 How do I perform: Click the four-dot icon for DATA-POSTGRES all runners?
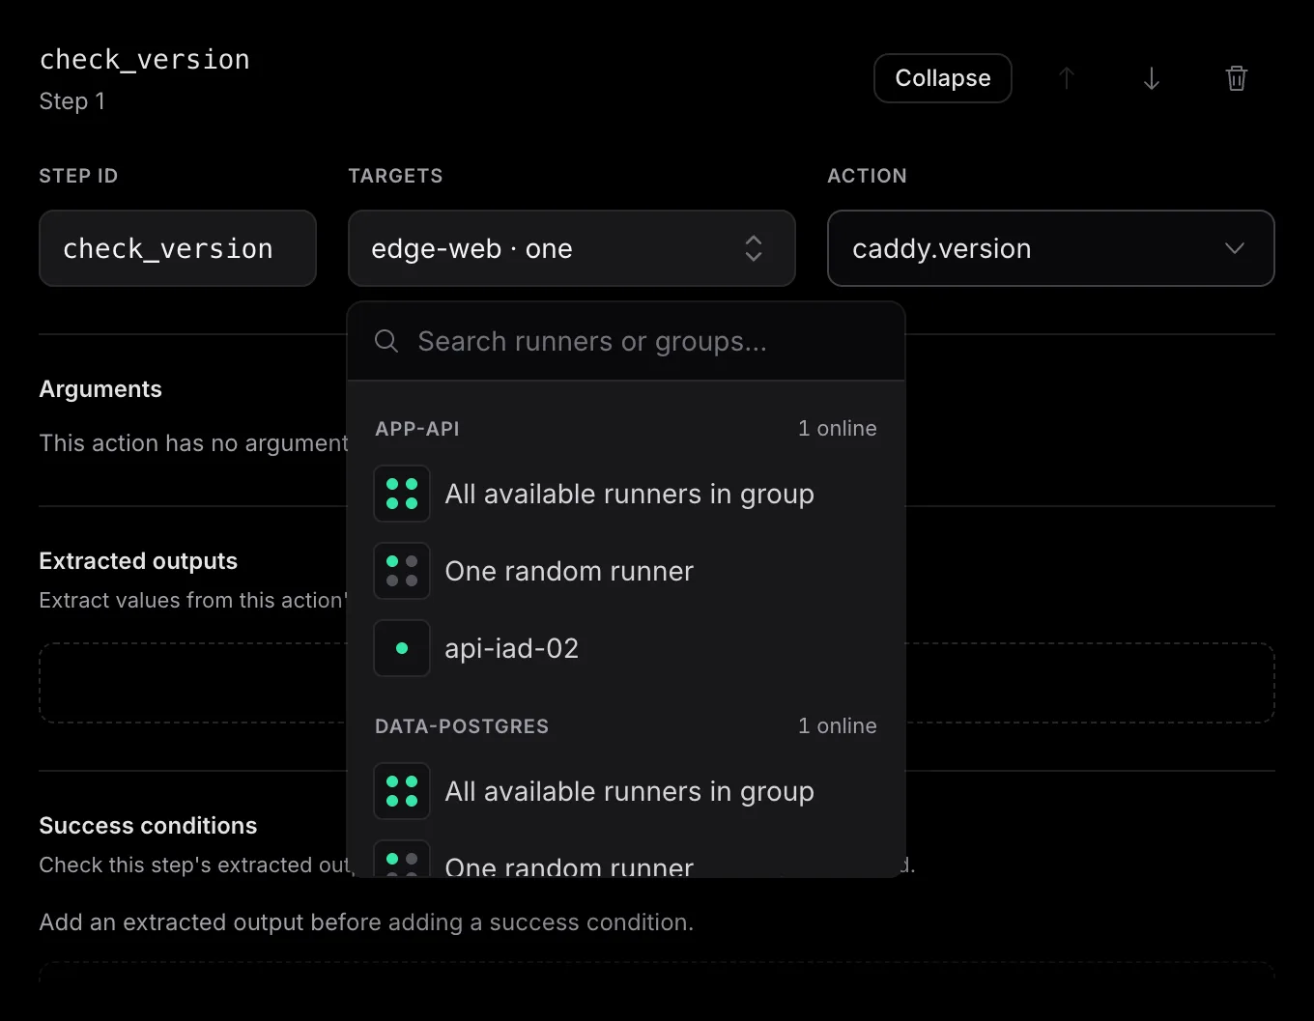click(x=402, y=791)
